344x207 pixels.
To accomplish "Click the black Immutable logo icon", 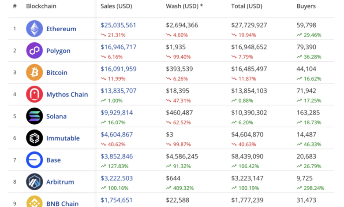I will tap(34, 138).
